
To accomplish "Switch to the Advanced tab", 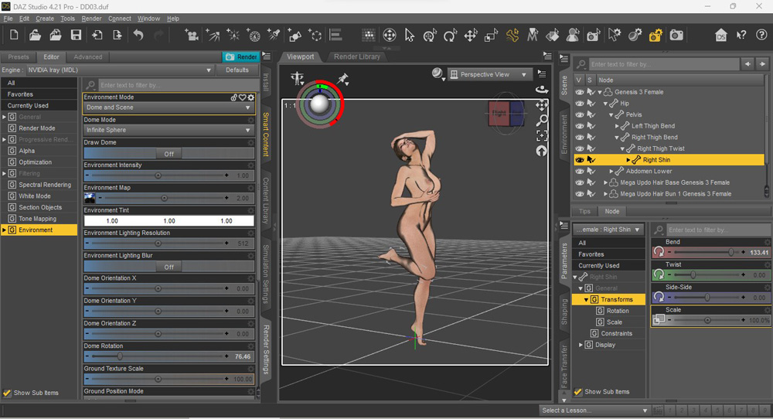I will tap(88, 57).
